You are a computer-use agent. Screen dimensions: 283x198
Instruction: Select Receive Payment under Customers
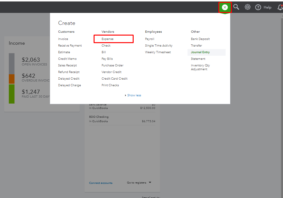(70, 46)
